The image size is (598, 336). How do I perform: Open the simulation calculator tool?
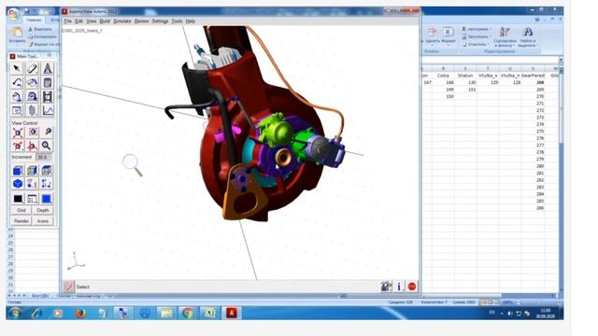pyautogui.click(x=48, y=83)
